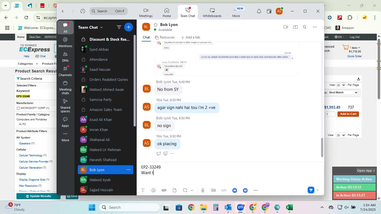Open the new chat plus button
Viewport: 381px width, 214px height.
[x=128, y=27]
